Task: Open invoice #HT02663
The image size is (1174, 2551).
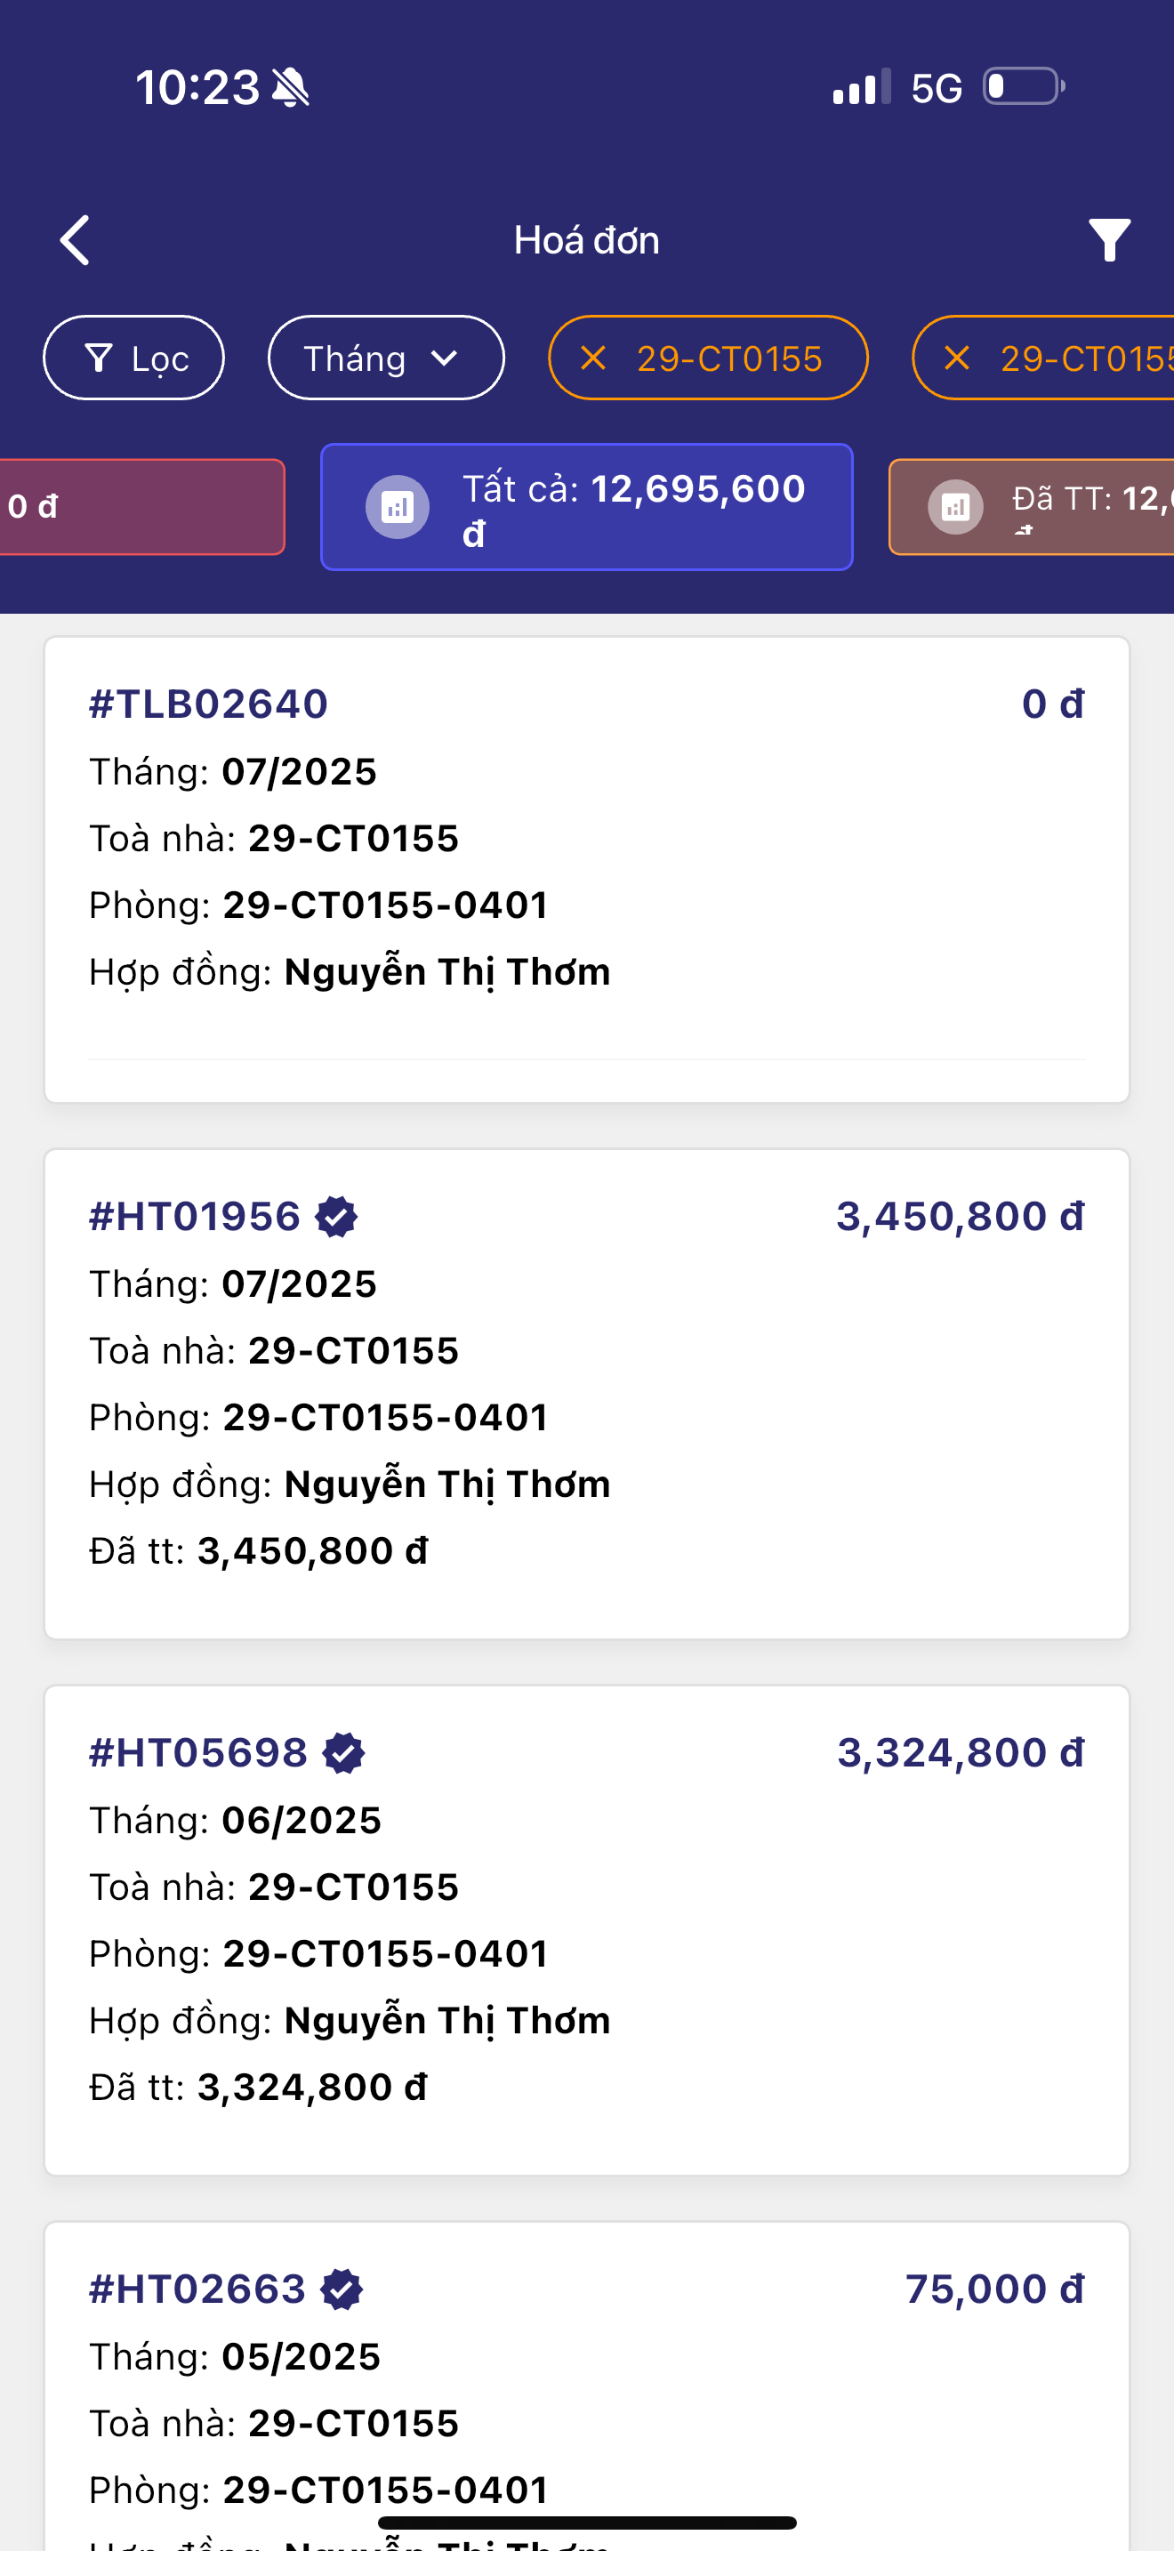Action: coord(586,2396)
